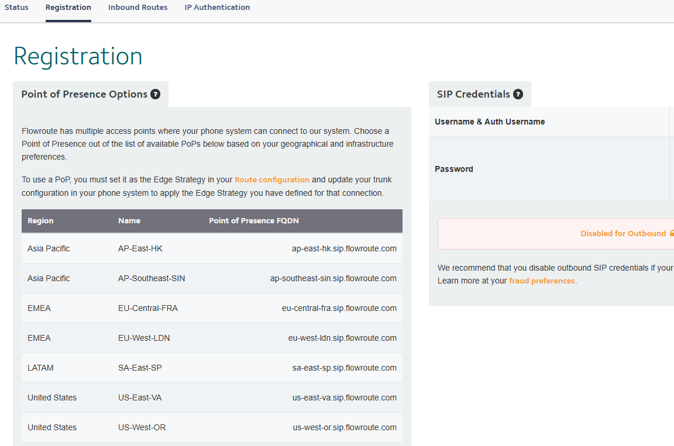
Task: Follow the fraud preferences link
Action: (542, 281)
